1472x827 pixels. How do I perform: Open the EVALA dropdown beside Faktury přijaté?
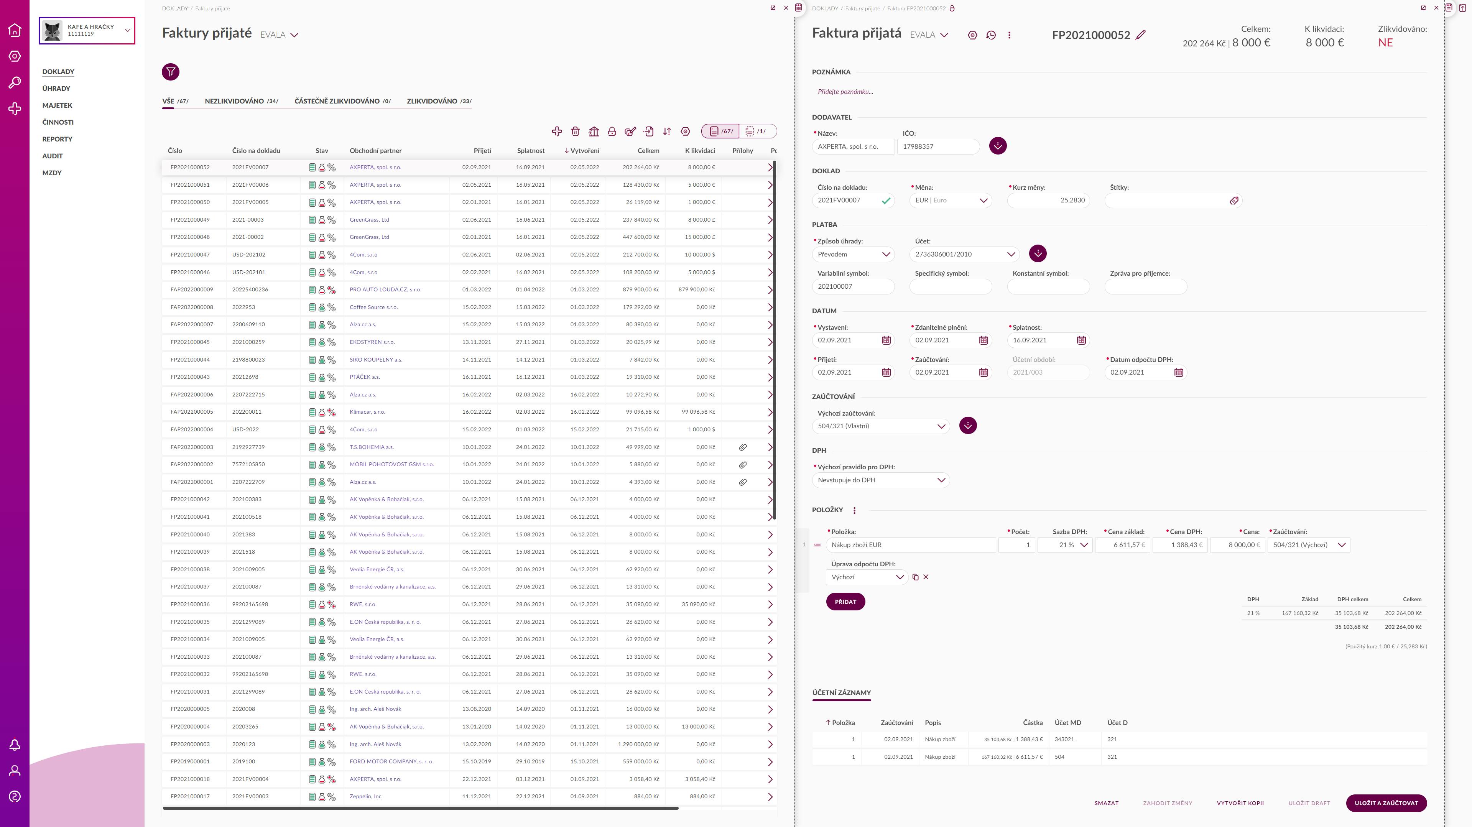(280, 35)
